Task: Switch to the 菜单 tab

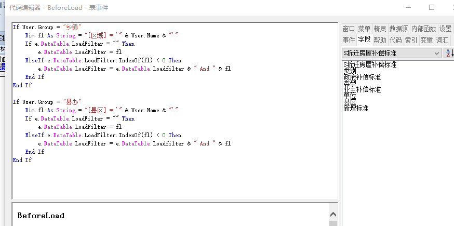Action: click(364, 29)
